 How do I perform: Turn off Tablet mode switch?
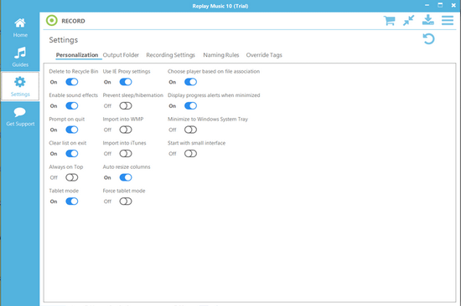coord(72,201)
